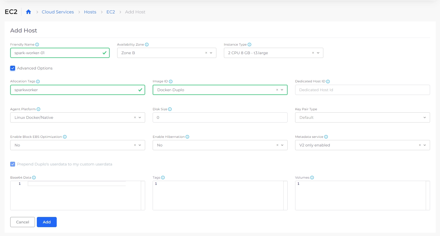This screenshot has height=236, width=440.
Task: Clear the Availability Zone selection with x
Action: click(206, 53)
